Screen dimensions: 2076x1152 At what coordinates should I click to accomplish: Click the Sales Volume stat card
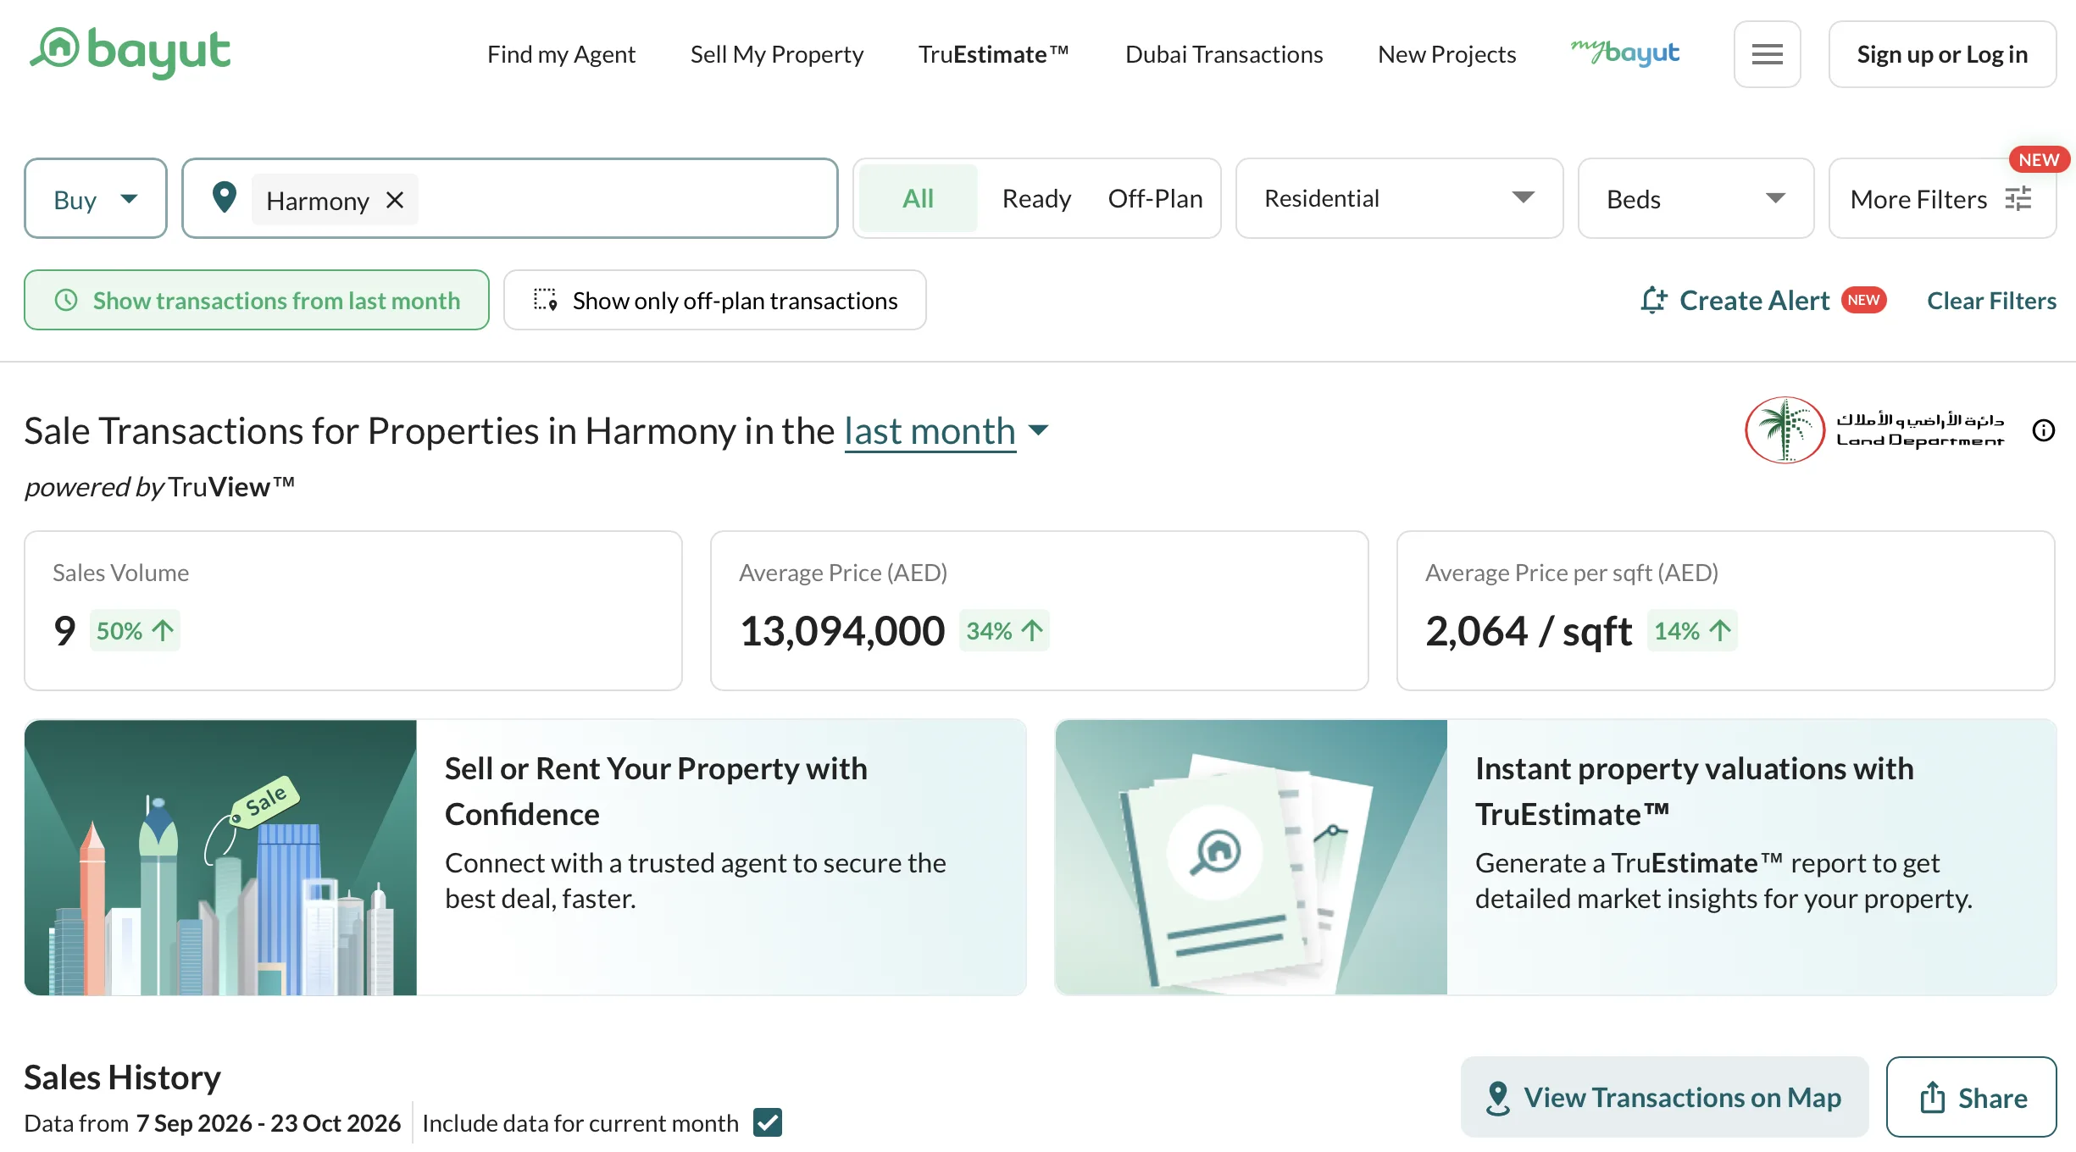pos(353,611)
